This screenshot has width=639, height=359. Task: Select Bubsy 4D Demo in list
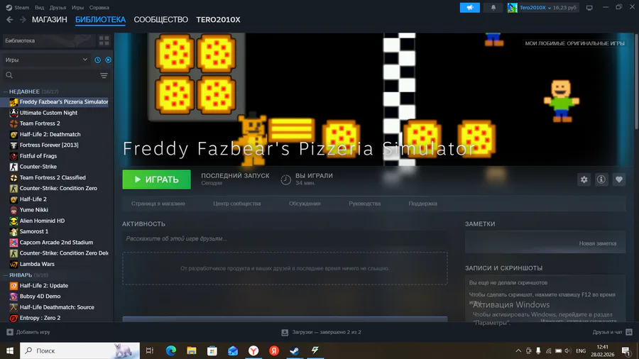[x=40, y=297]
